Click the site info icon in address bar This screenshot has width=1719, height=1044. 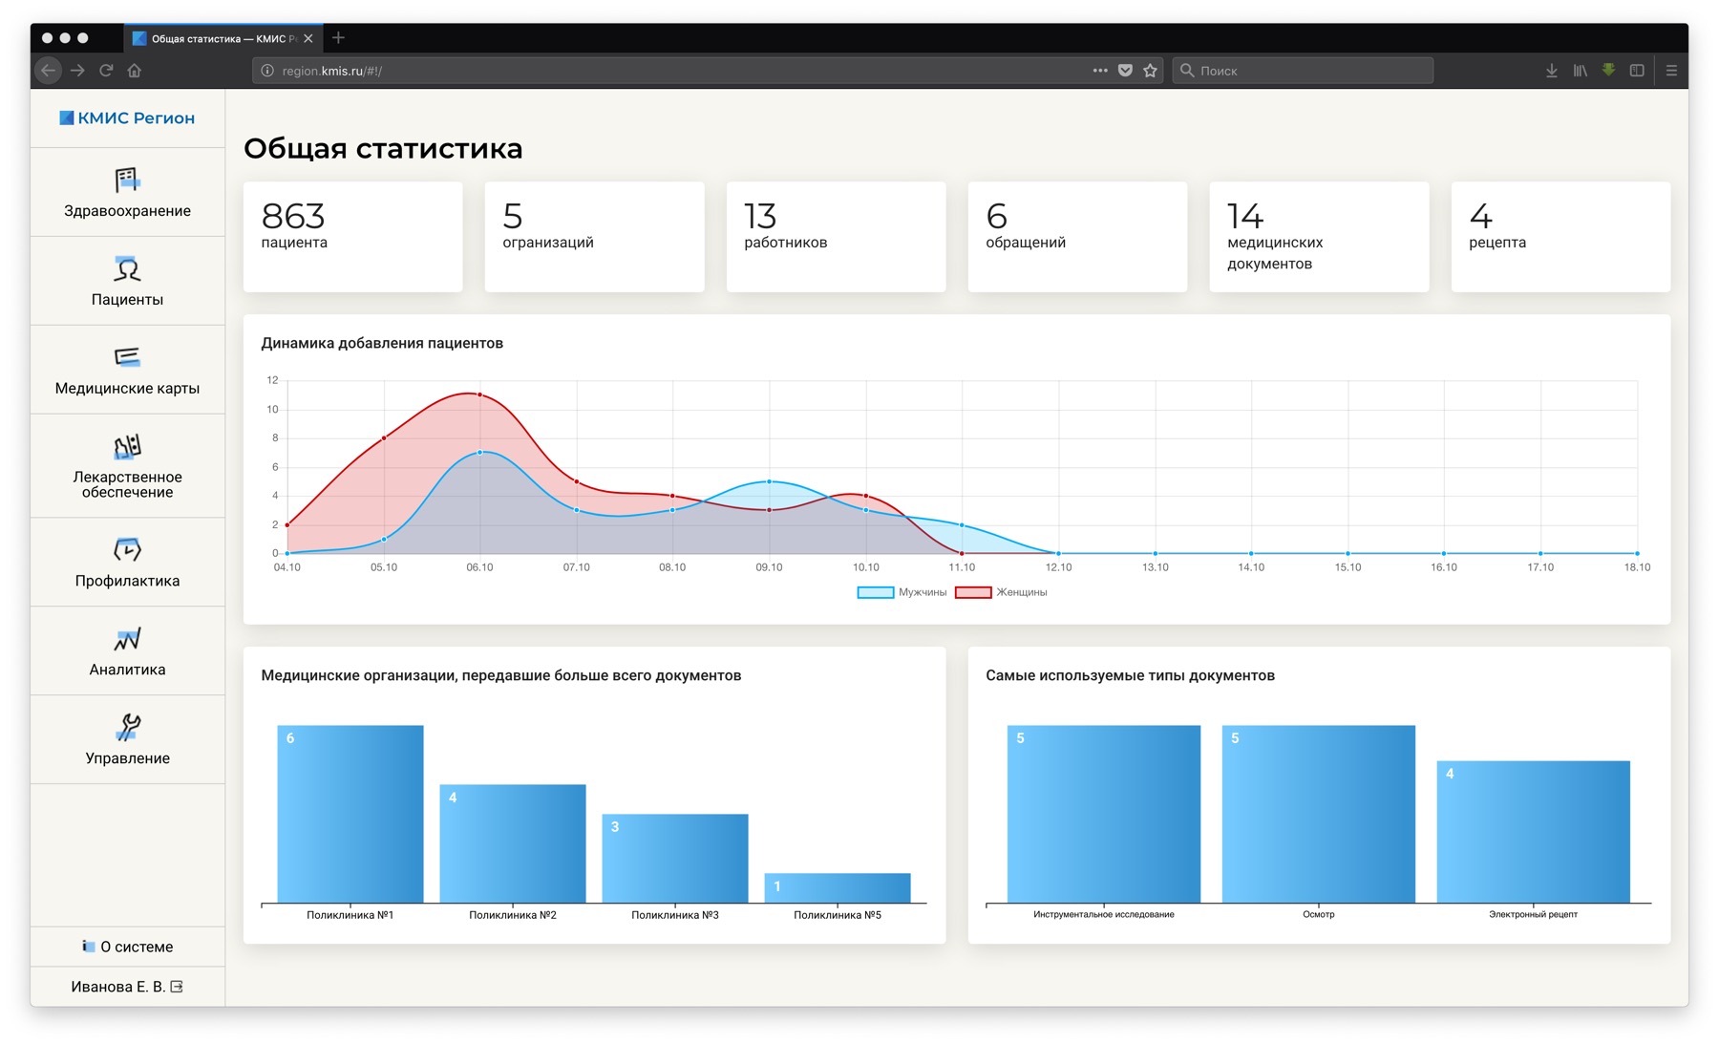[267, 71]
